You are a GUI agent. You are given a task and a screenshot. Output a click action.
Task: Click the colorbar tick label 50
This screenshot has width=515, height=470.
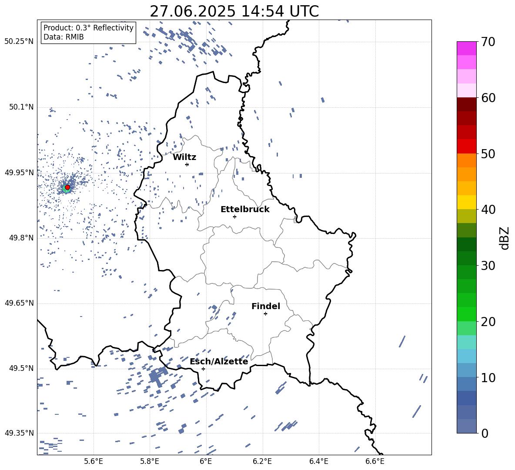[488, 153]
